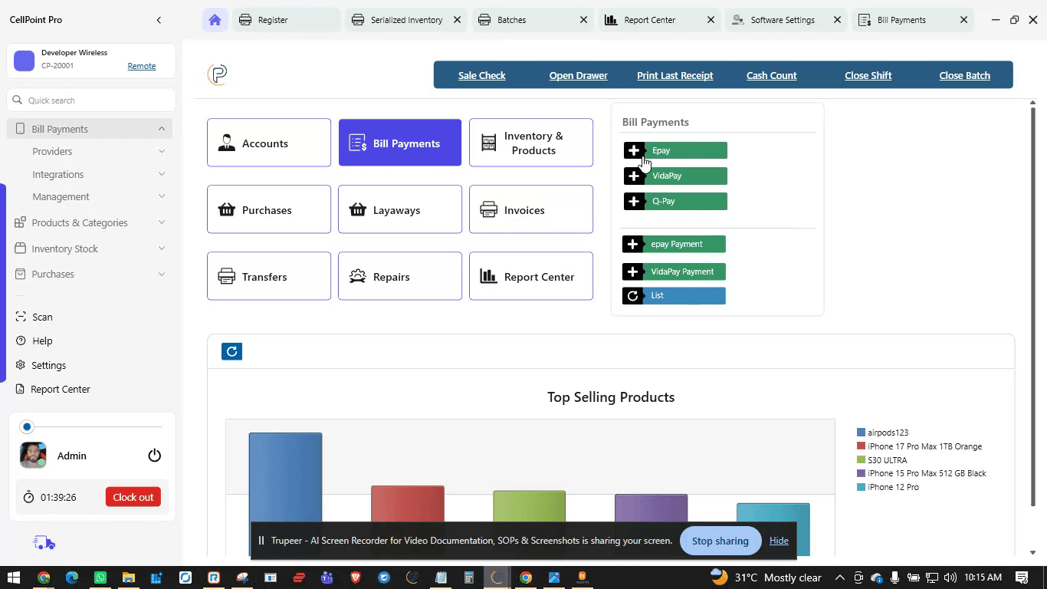This screenshot has width=1047, height=589.
Task: Go to the Home tab icon
Action: tap(215, 20)
